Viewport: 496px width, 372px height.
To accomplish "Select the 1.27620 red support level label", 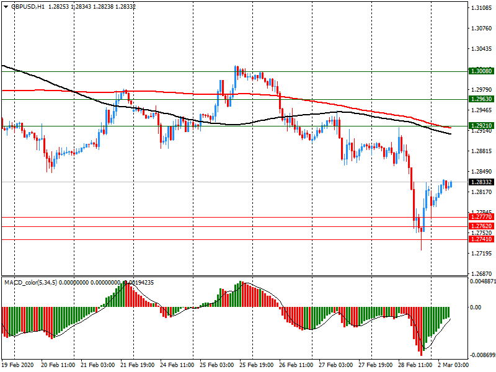I will coord(481,227).
